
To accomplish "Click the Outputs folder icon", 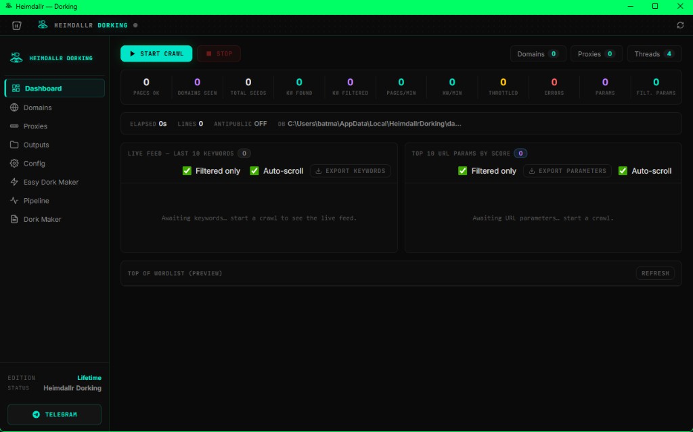I will (14, 145).
